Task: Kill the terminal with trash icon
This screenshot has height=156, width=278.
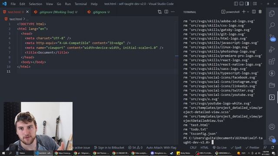Action: [x=260, y=12]
